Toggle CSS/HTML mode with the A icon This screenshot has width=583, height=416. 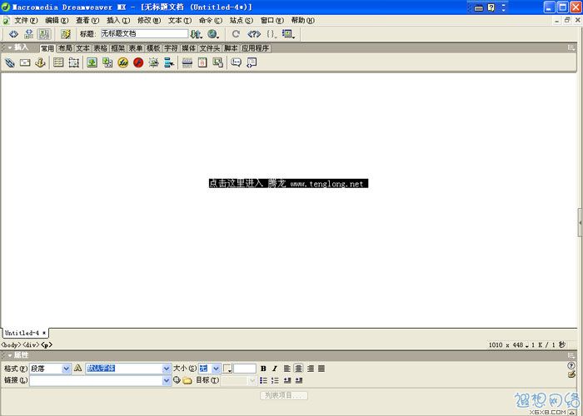tap(77, 368)
